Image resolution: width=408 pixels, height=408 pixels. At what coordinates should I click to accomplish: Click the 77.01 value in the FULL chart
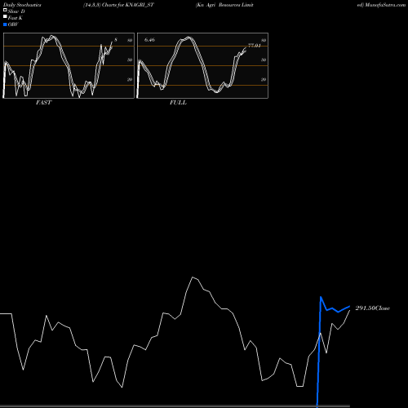tap(255, 46)
